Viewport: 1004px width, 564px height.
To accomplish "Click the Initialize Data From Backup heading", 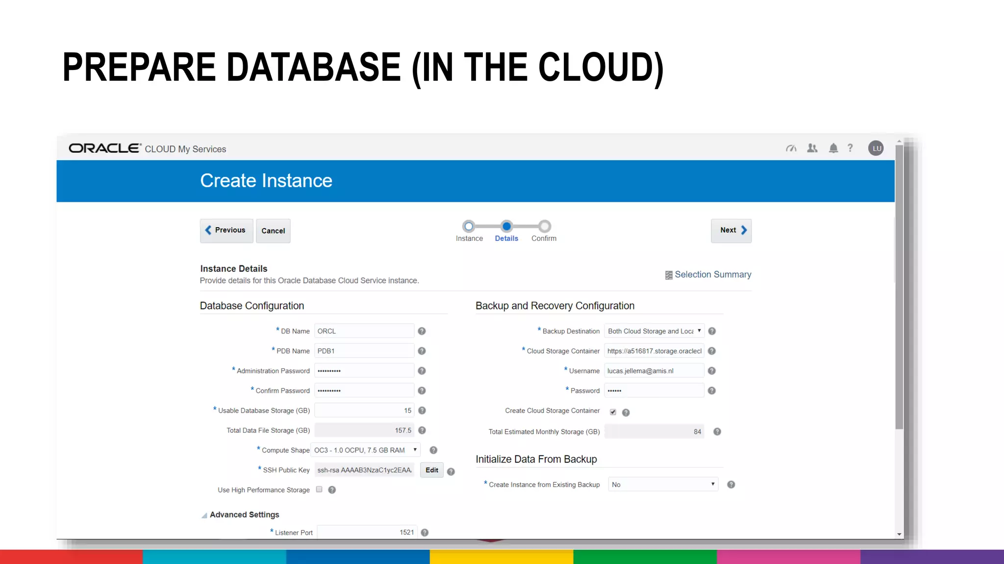I will click(536, 459).
